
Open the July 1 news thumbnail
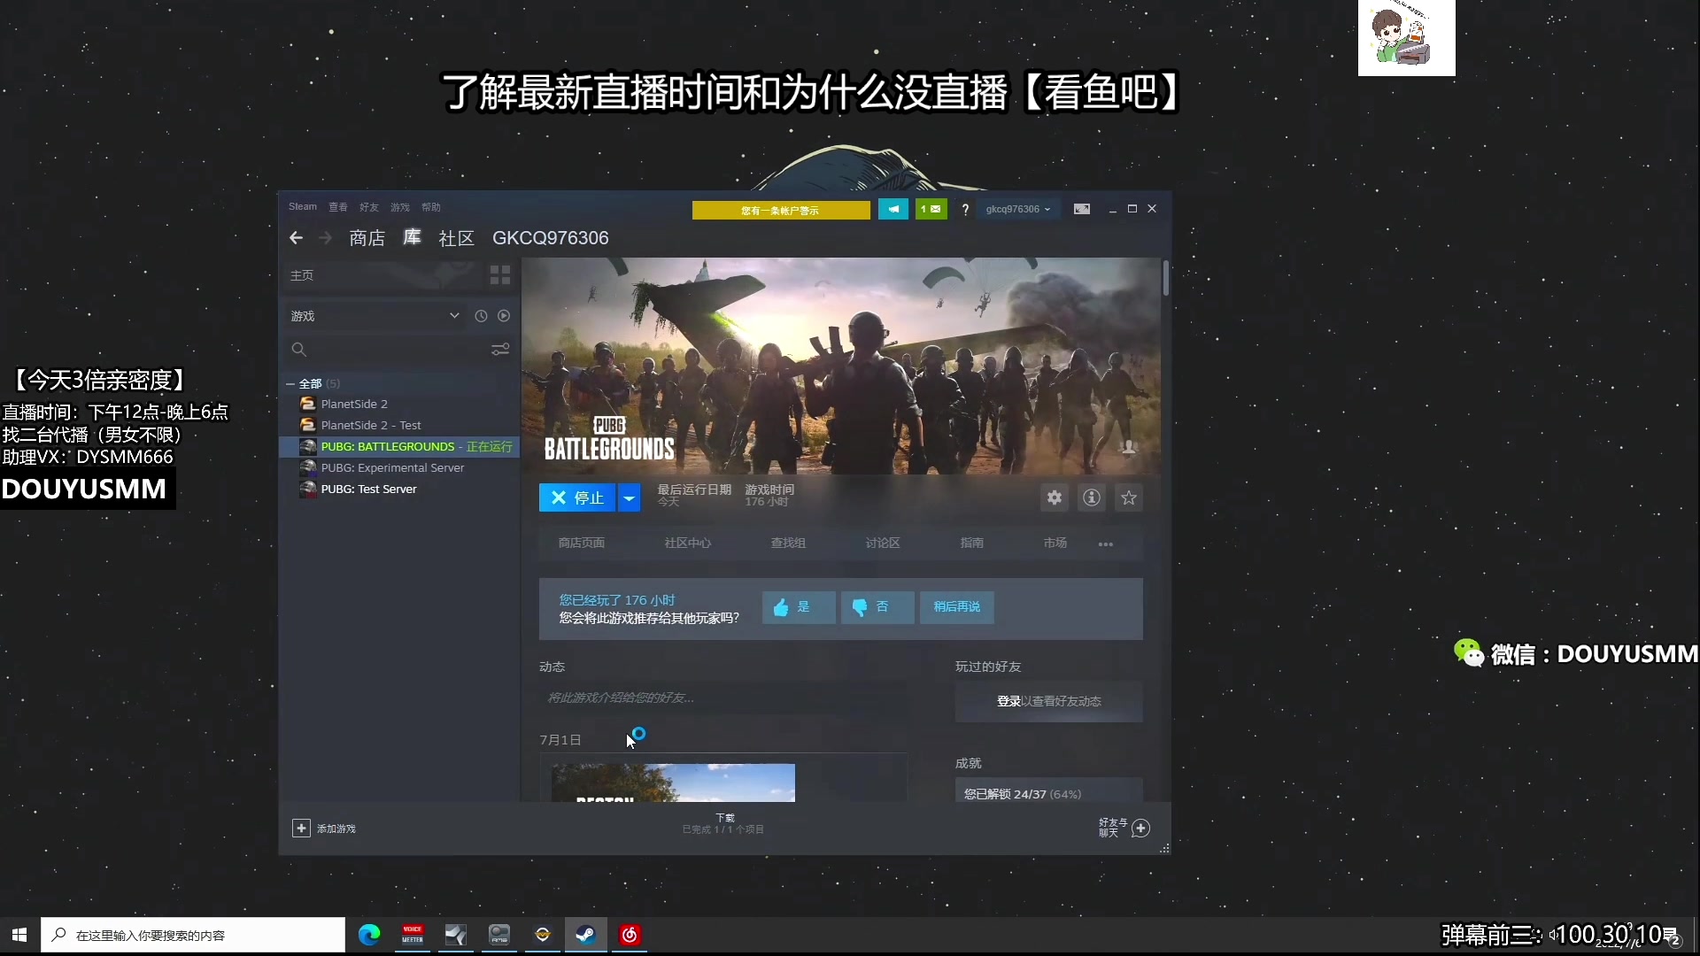[673, 783]
